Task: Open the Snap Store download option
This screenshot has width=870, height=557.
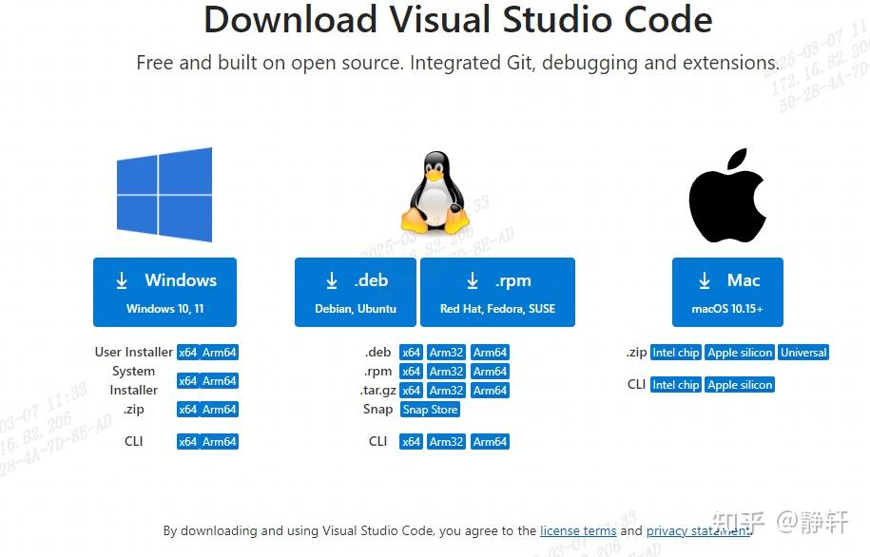Action: point(430,409)
